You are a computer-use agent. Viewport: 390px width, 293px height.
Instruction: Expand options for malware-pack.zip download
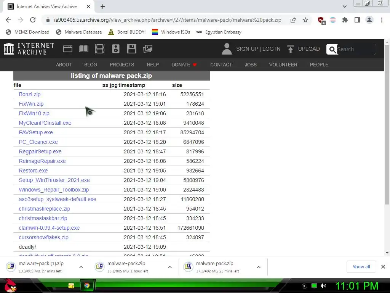click(x=170, y=267)
